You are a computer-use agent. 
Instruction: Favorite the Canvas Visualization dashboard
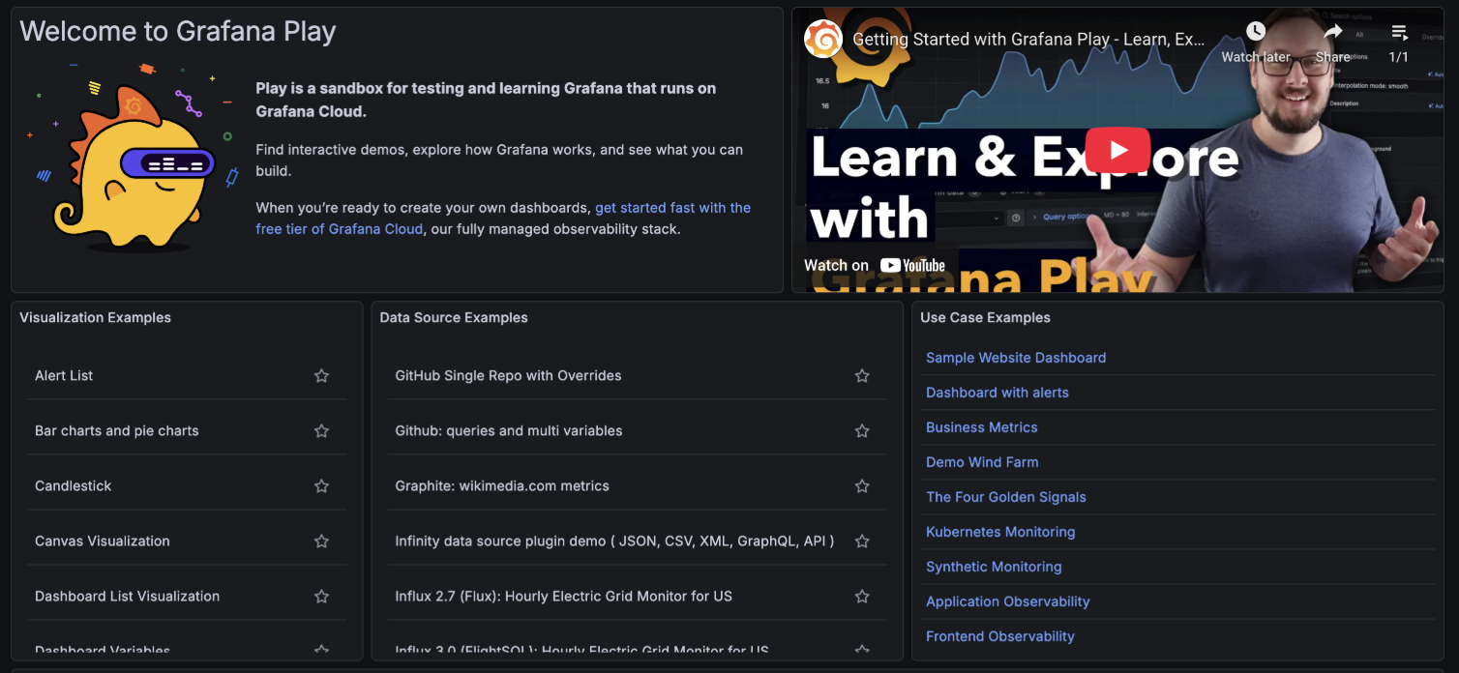click(321, 541)
